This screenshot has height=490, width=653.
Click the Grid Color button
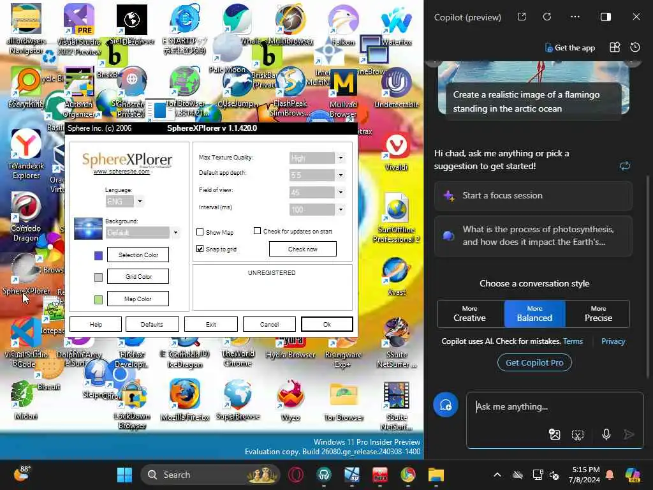pyautogui.click(x=138, y=276)
